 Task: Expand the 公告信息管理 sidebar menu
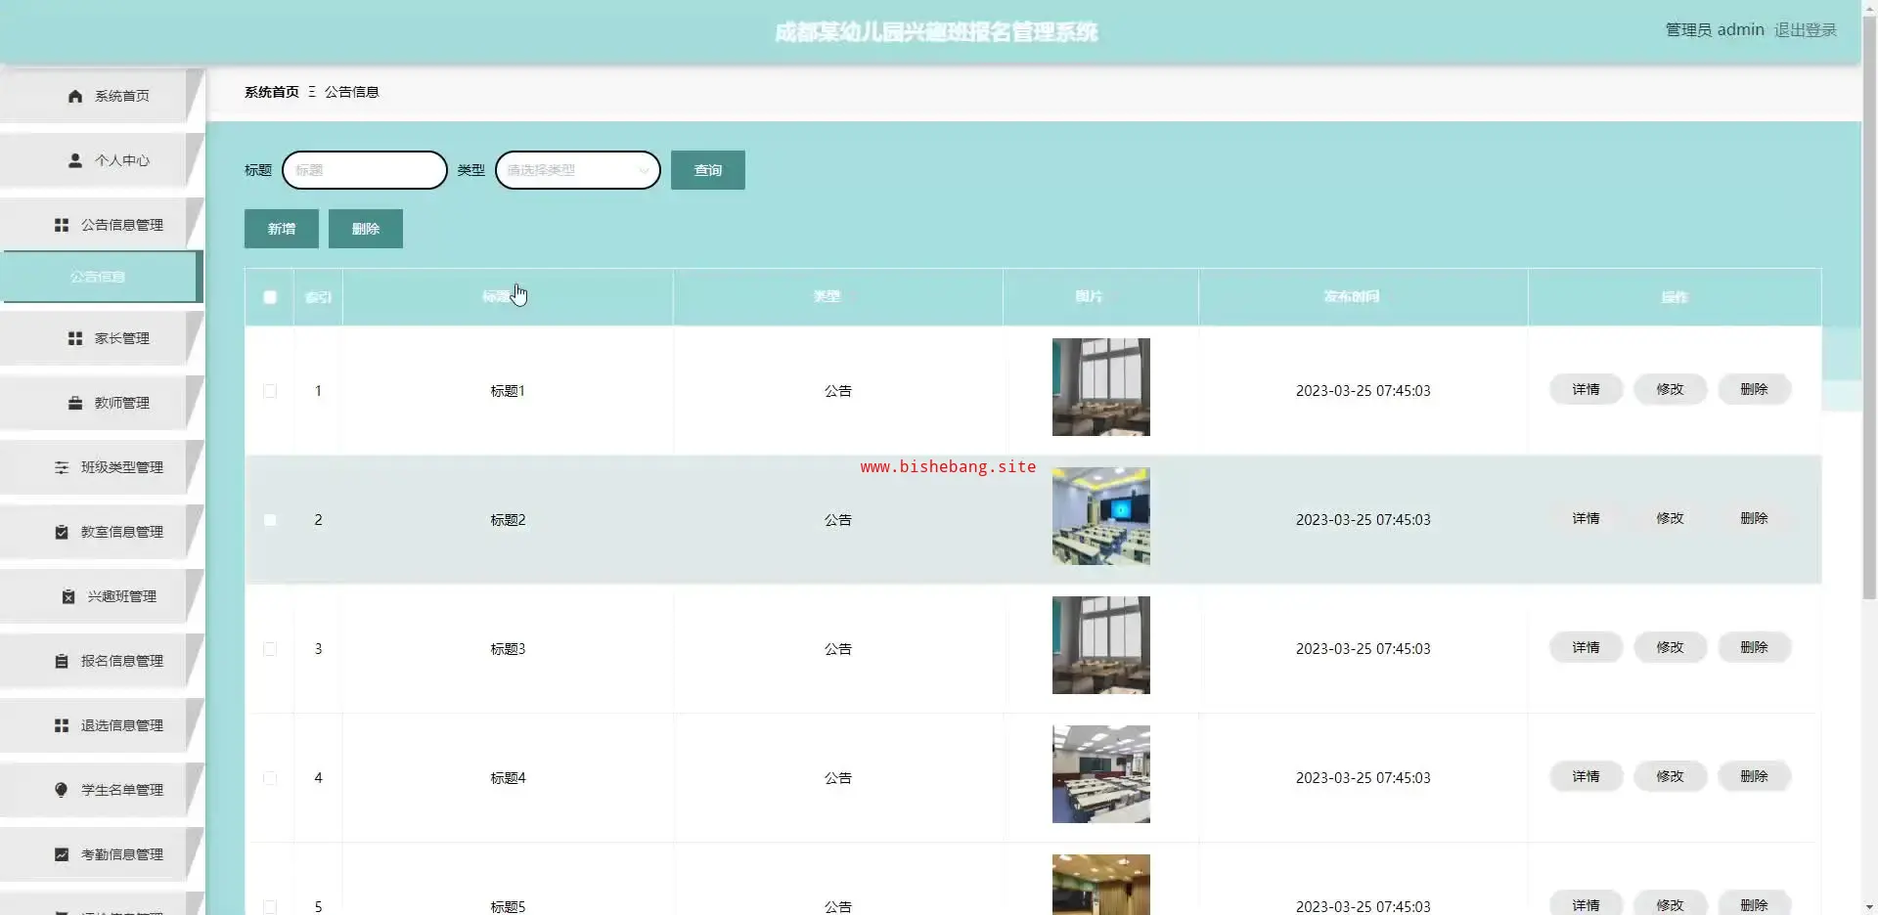pyautogui.click(x=102, y=225)
